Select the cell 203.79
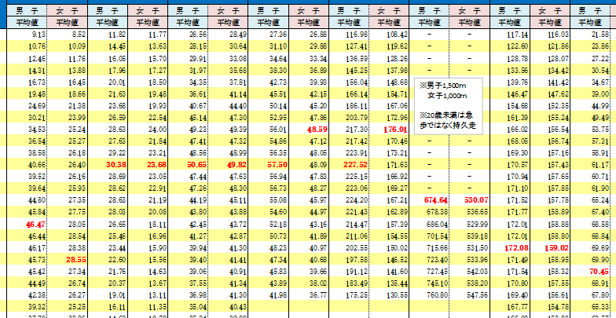 (x=357, y=118)
